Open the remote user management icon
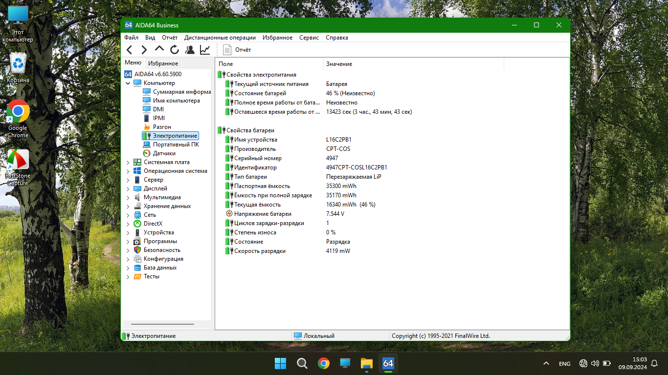This screenshot has width=668, height=375. coord(190,50)
